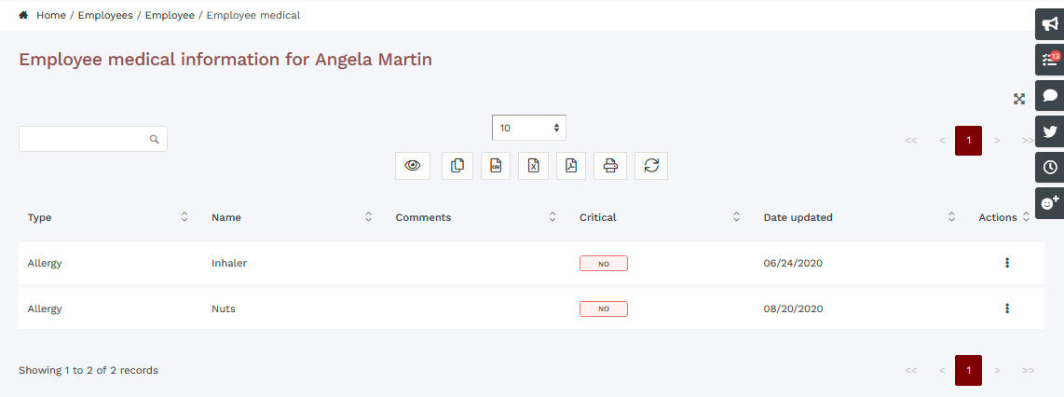This screenshot has height=397, width=1064.
Task: Open the rows-per-page dropdown showing 10
Action: [x=528, y=128]
